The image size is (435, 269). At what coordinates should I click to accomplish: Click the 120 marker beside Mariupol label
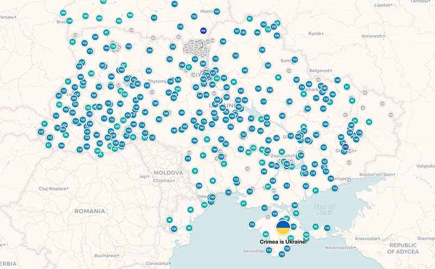tap(331, 178)
